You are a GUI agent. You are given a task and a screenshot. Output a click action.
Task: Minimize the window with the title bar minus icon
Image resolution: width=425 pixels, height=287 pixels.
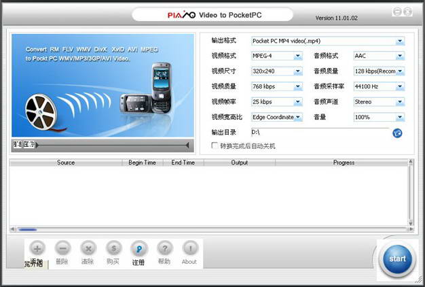tap(397, 12)
